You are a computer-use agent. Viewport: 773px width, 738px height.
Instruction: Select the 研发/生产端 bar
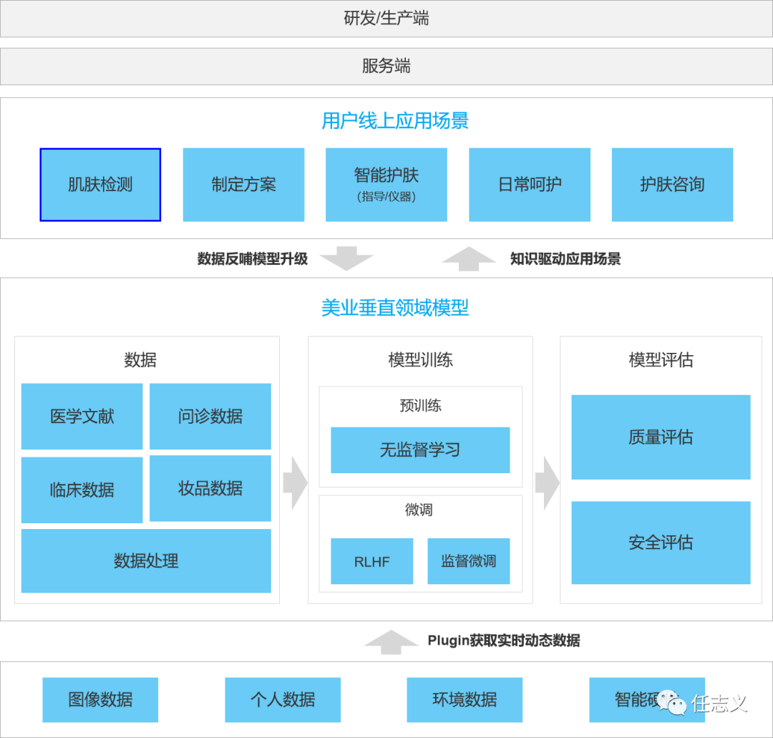pyautogui.click(x=386, y=19)
